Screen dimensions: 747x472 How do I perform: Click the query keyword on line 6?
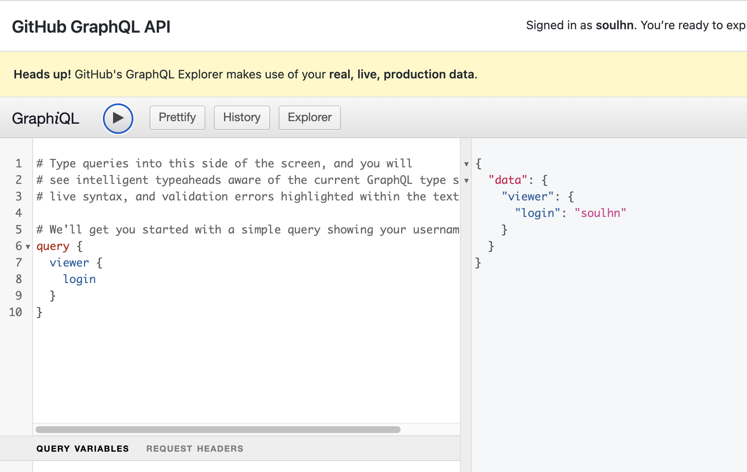[x=53, y=246]
